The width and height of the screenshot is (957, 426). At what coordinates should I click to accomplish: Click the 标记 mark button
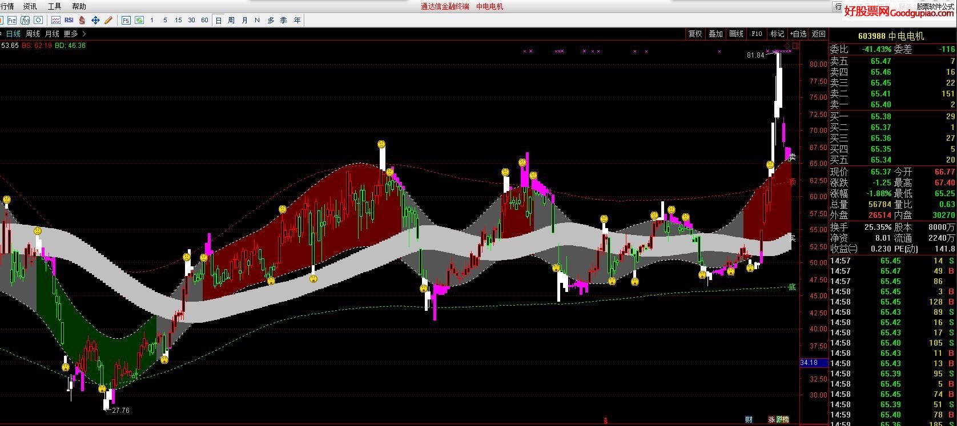click(x=777, y=34)
